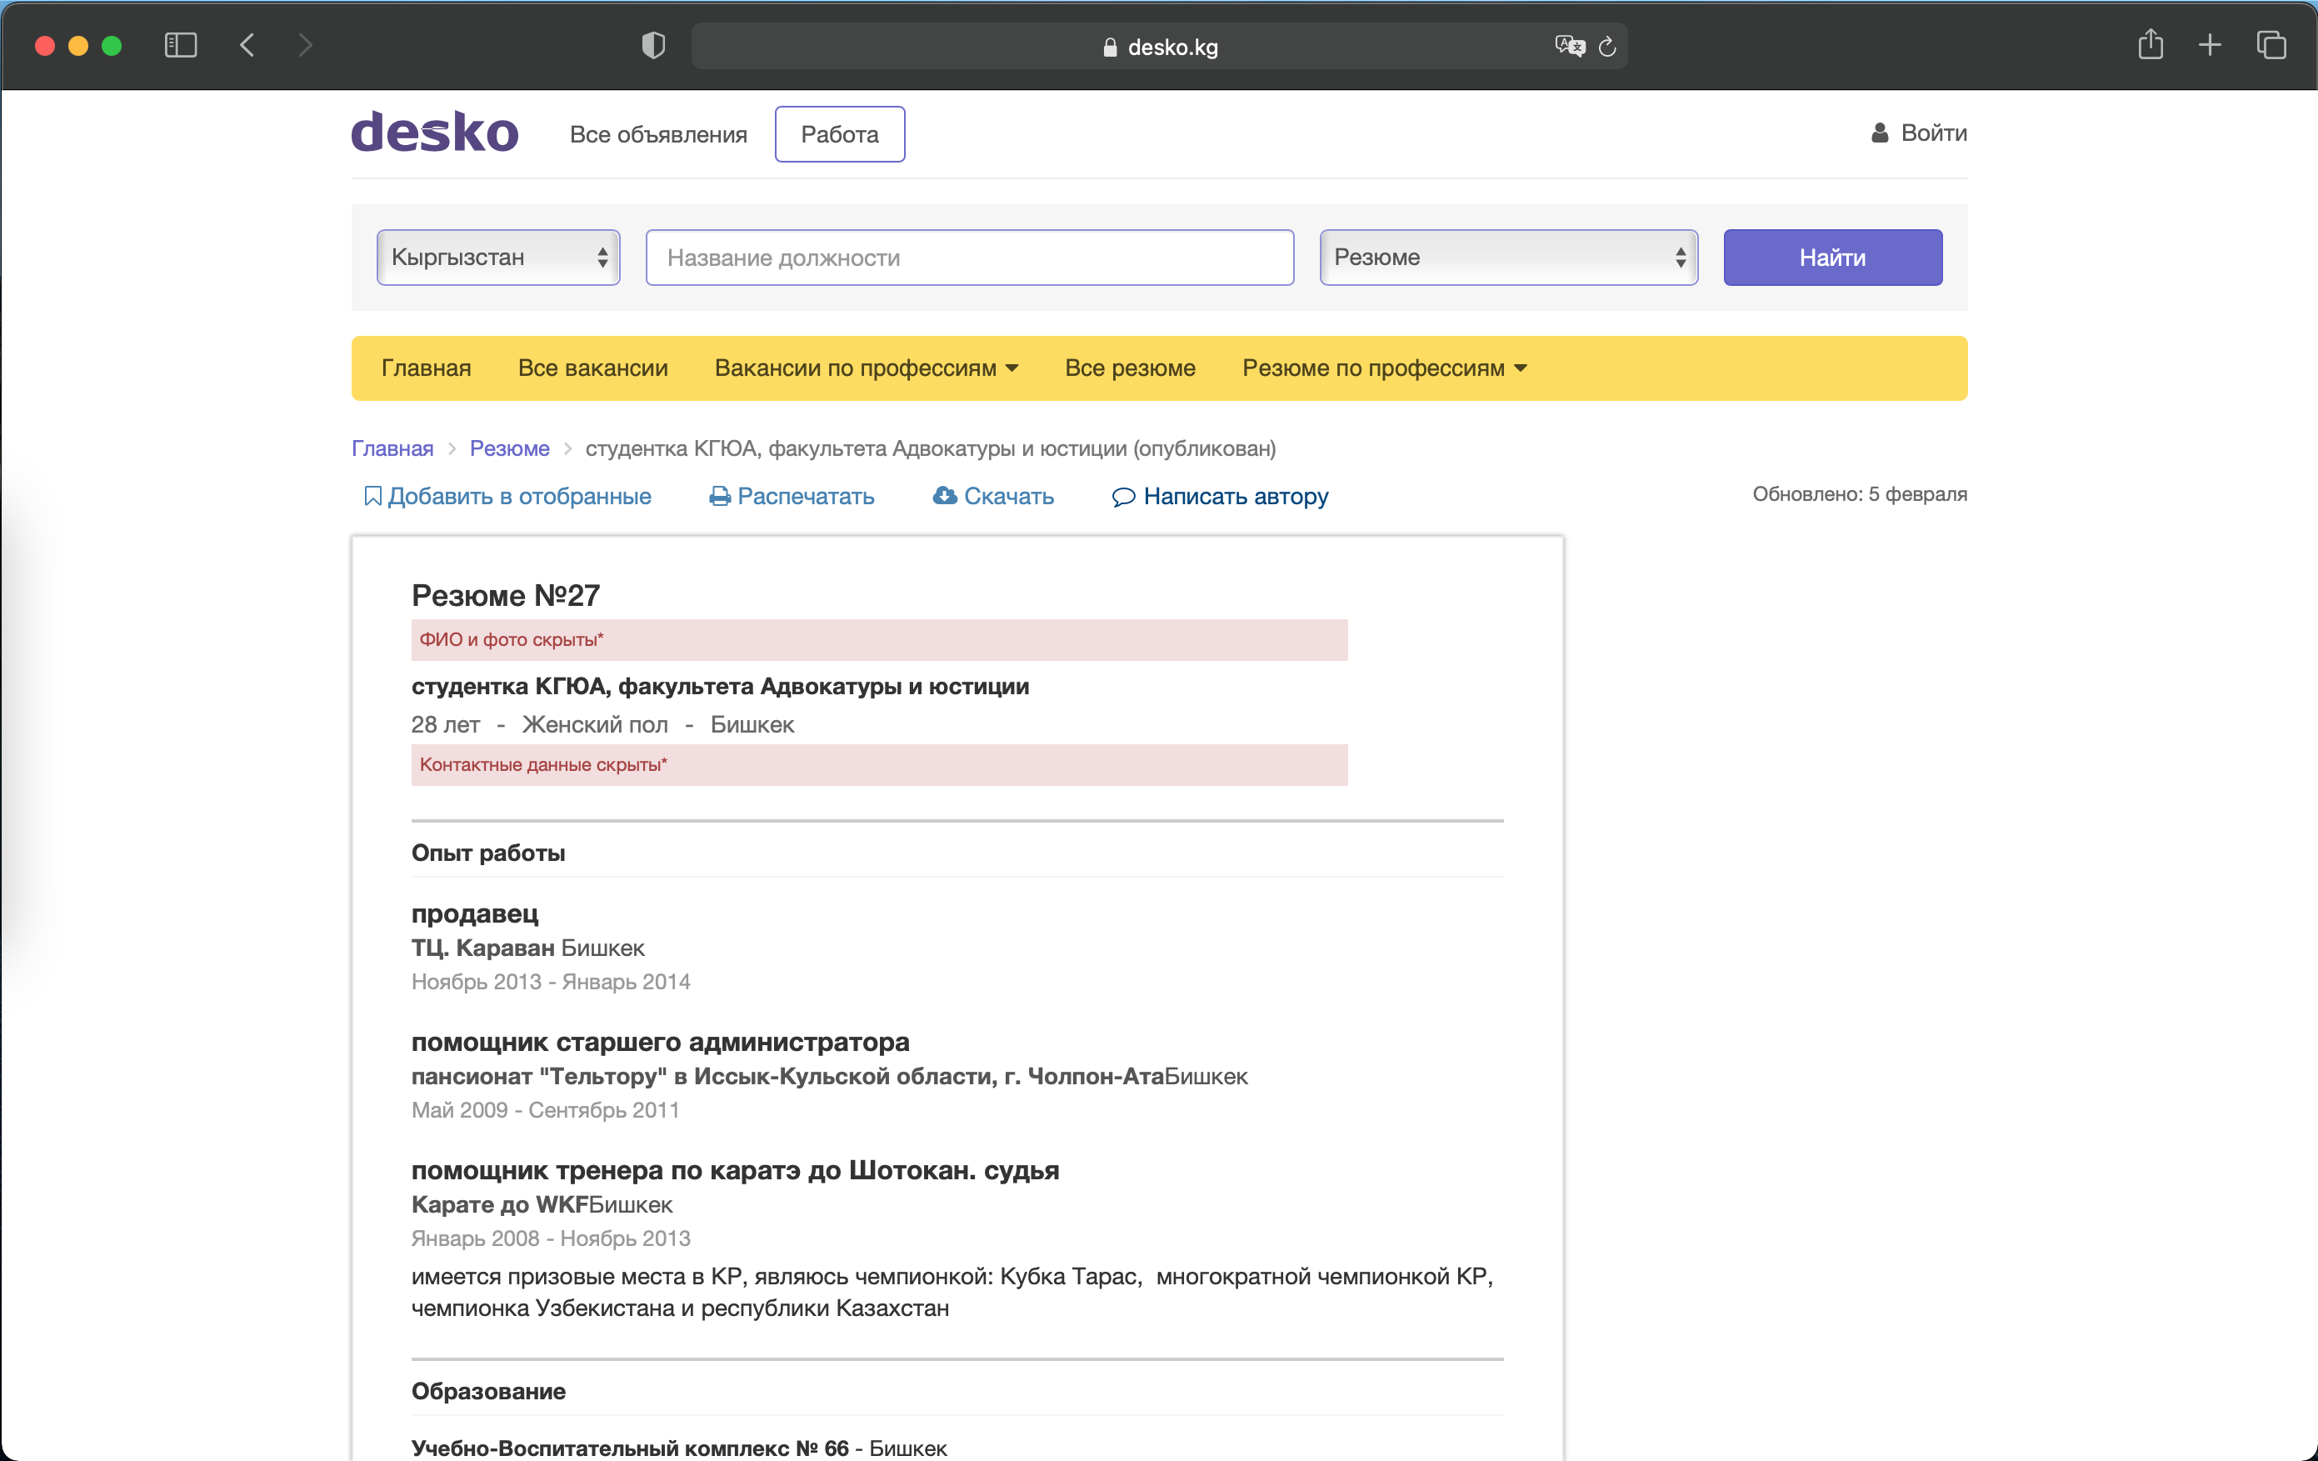Click the 'ФИО и фото скрыты' notice

[x=879, y=639]
